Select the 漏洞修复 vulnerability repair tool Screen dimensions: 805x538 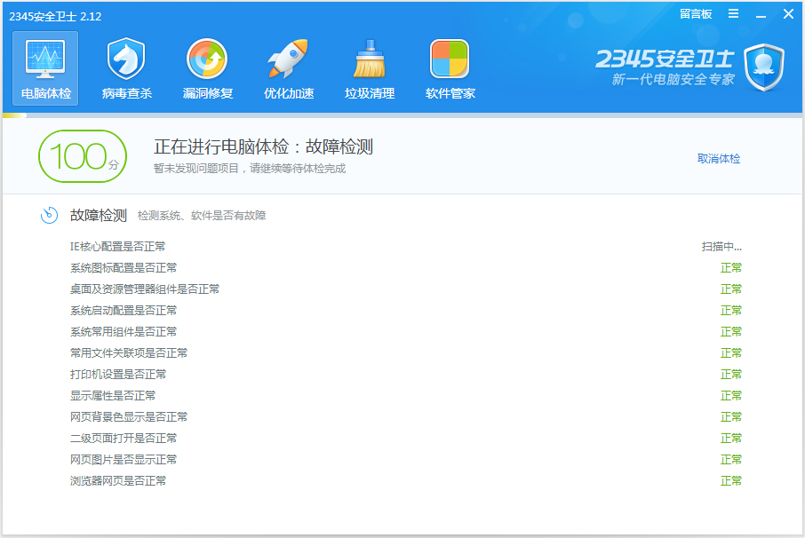pos(206,67)
